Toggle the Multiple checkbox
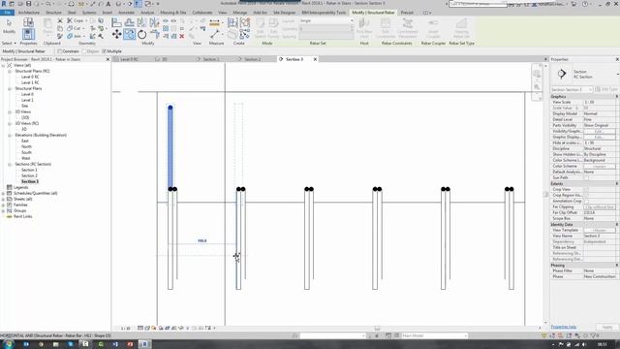This screenshot has height=349, width=620. coord(105,51)
